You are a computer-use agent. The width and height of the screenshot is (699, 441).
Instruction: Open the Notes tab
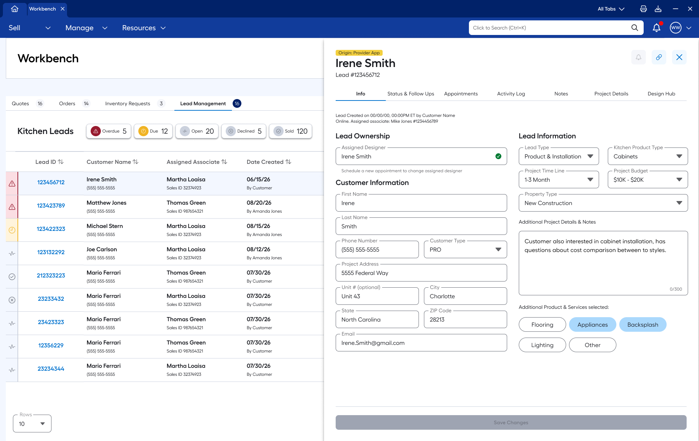[561, 94]
